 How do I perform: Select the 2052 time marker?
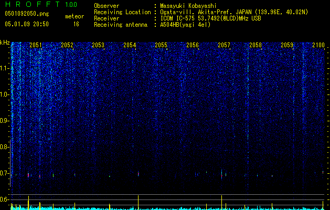pos(67,45)
